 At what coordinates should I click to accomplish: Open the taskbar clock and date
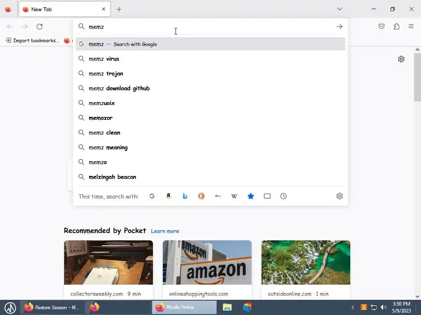coord(401,307)
